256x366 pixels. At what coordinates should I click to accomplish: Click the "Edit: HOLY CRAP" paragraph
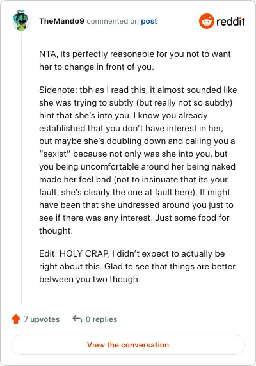pyautogui.click(x=137, y=266)
